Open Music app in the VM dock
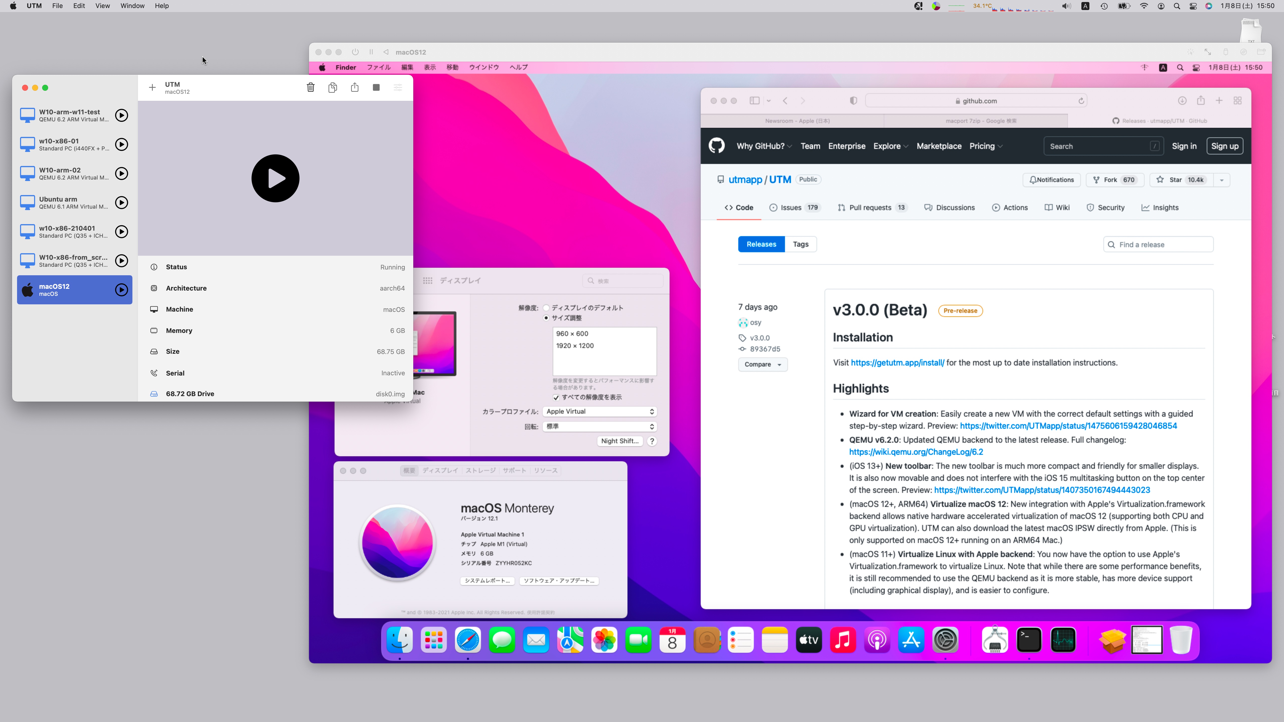The image size is (1284, 722). point(843,639)
